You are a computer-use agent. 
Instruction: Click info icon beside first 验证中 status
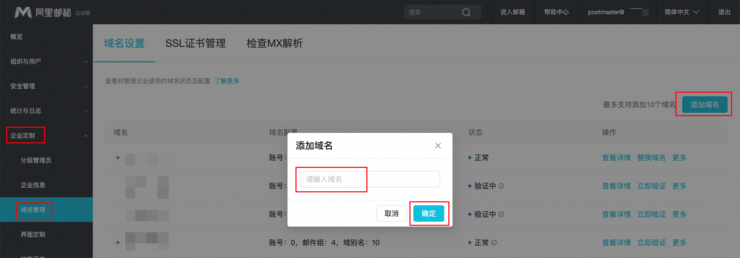(x=501, y=186)
